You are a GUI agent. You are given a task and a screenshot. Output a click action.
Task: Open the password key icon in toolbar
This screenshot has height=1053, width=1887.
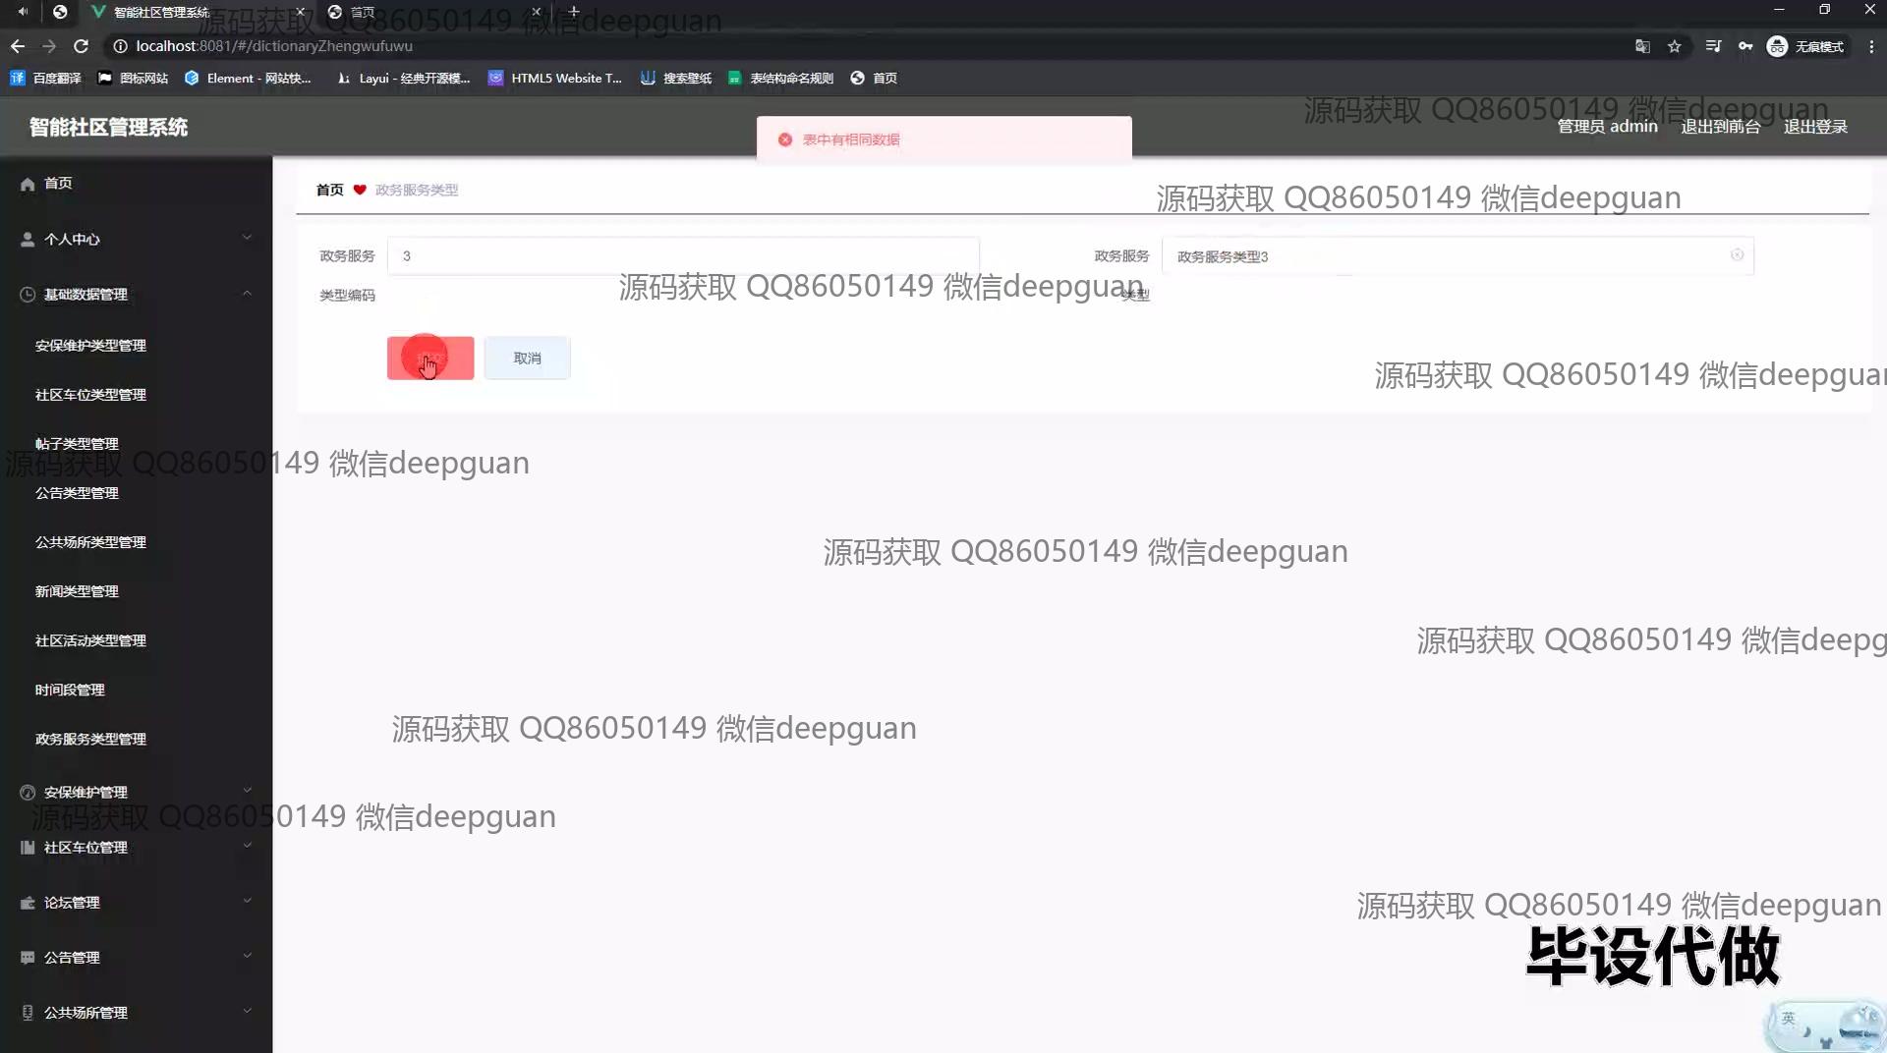[1745, 46]
